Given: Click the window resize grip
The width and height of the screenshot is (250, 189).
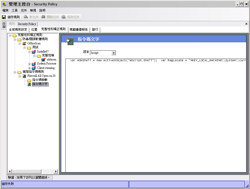Looking at the screenshot, I should [x=247, y=186].
